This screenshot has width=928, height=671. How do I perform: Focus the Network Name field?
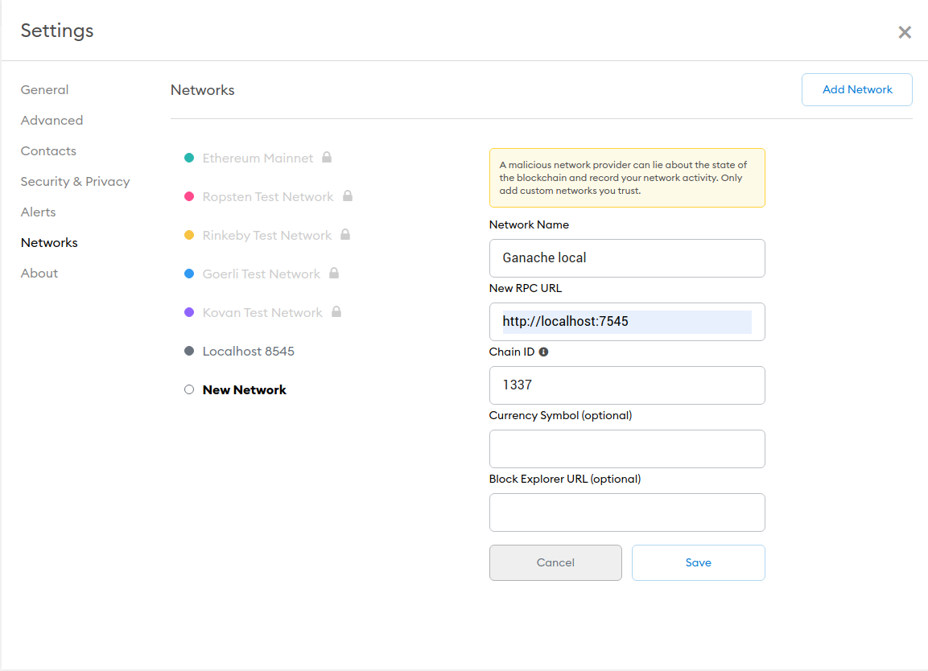[627, 258]
